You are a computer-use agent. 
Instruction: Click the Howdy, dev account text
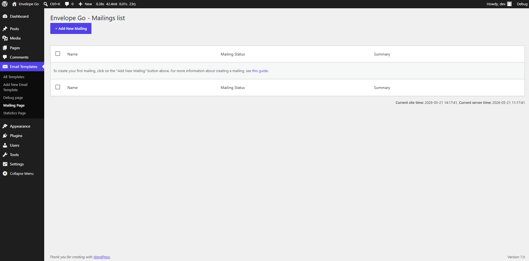click(x=496, y=4)
